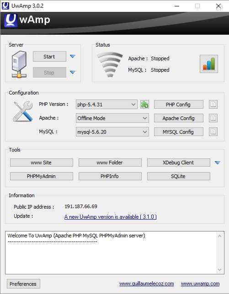229x294 pixels.
Task: Click the UwAmp logo in the banner
Action: [27, 20]
